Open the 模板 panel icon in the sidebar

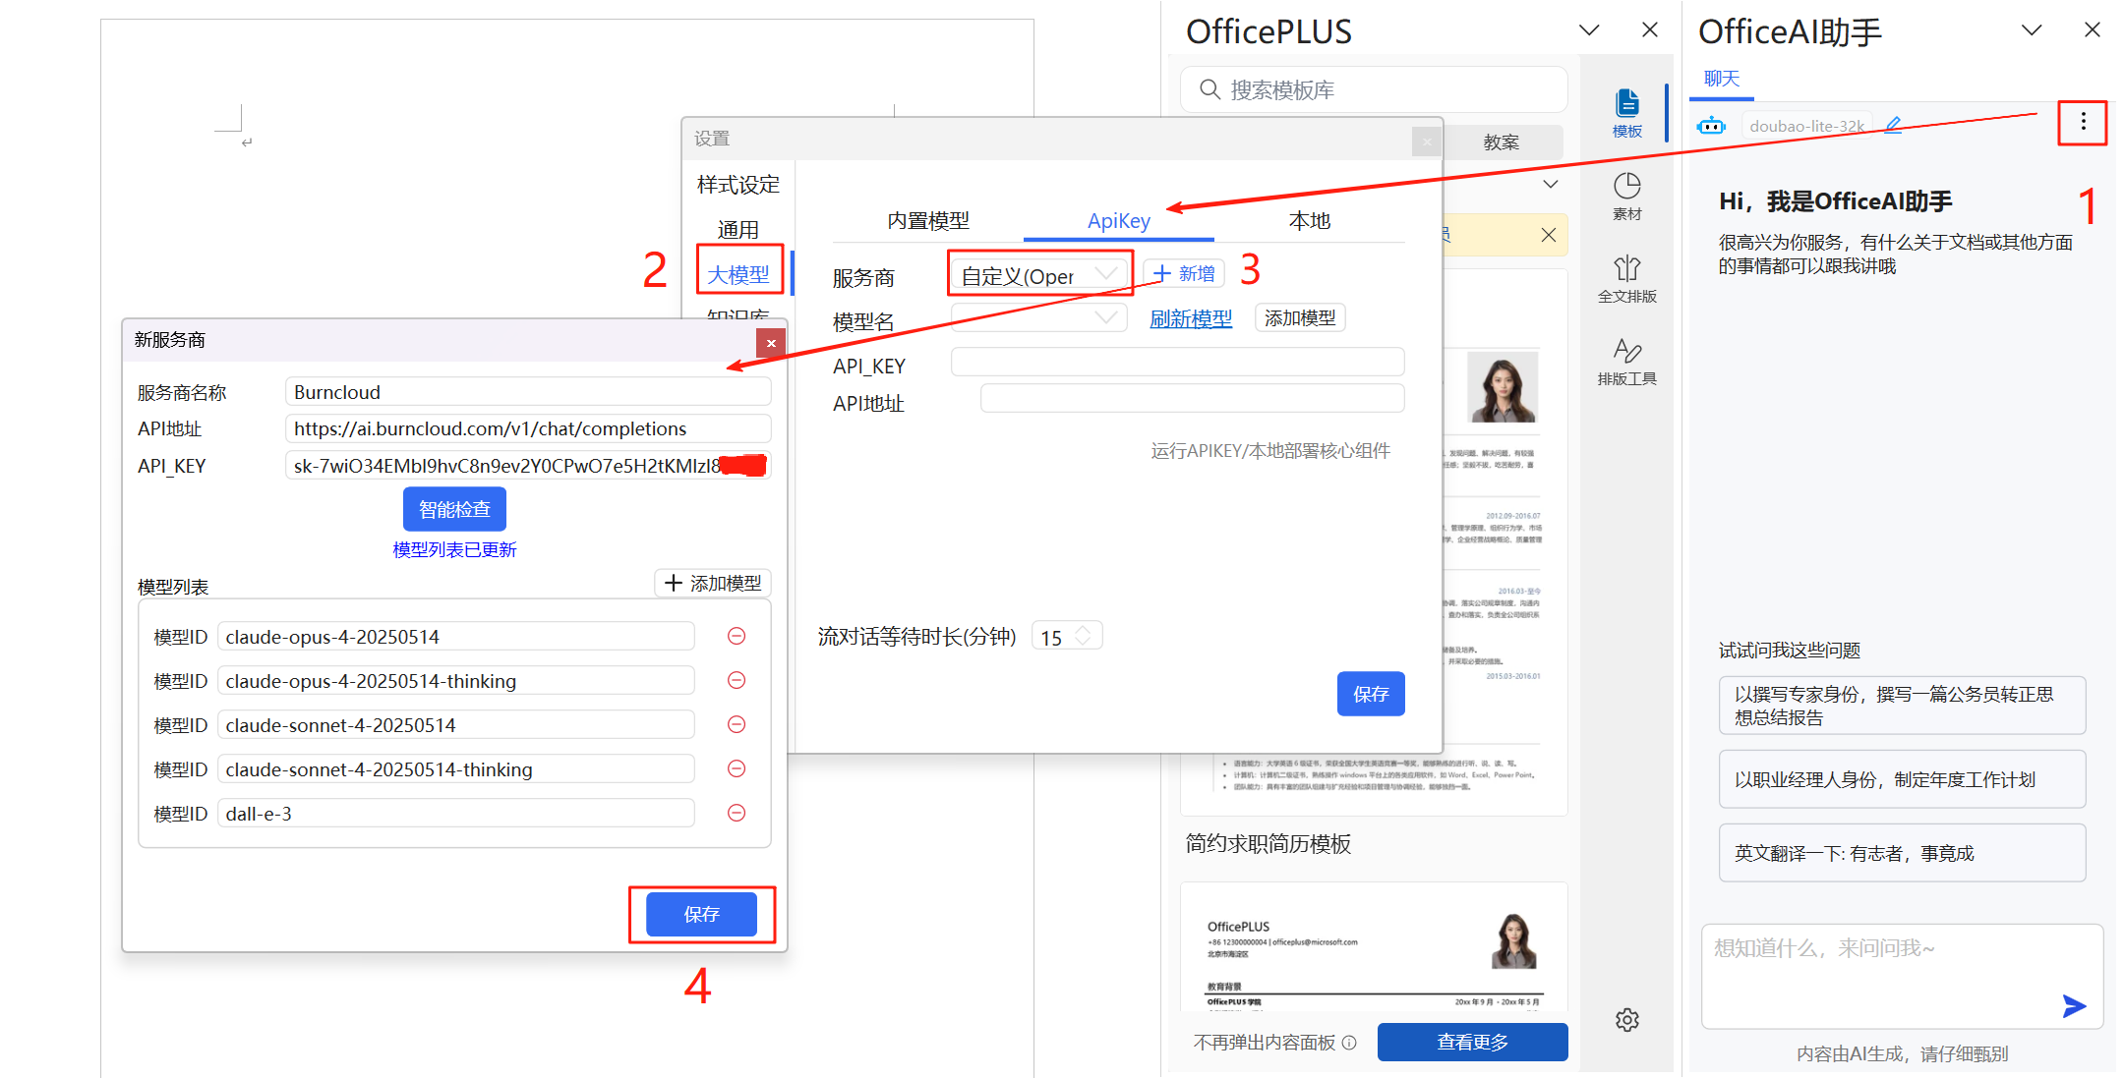pos(1626,113)
